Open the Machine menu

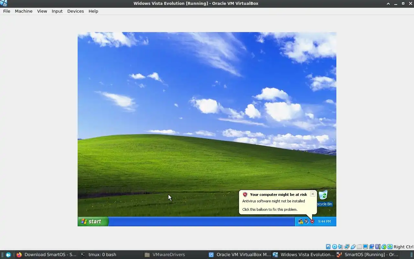[x=24, y=11]
